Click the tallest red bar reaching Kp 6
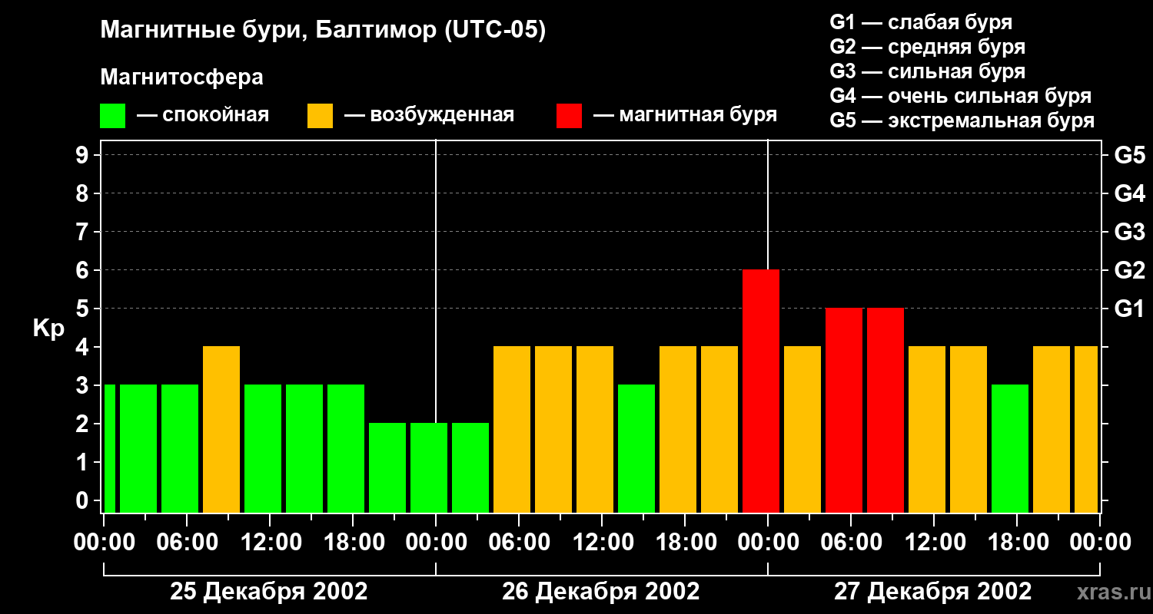 (x=761, y=391)
